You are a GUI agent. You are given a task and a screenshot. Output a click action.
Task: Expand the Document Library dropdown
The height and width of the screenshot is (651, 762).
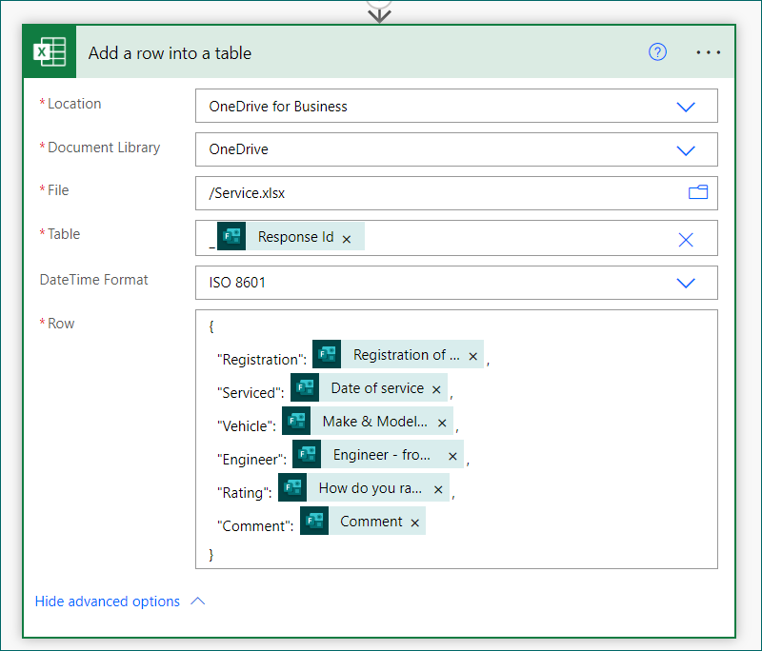coord(686,150)
